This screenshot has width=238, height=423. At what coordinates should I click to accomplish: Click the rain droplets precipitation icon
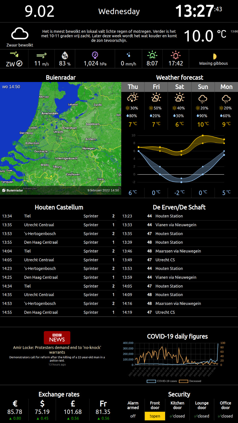pyautogui.click(x=129, y=55)
